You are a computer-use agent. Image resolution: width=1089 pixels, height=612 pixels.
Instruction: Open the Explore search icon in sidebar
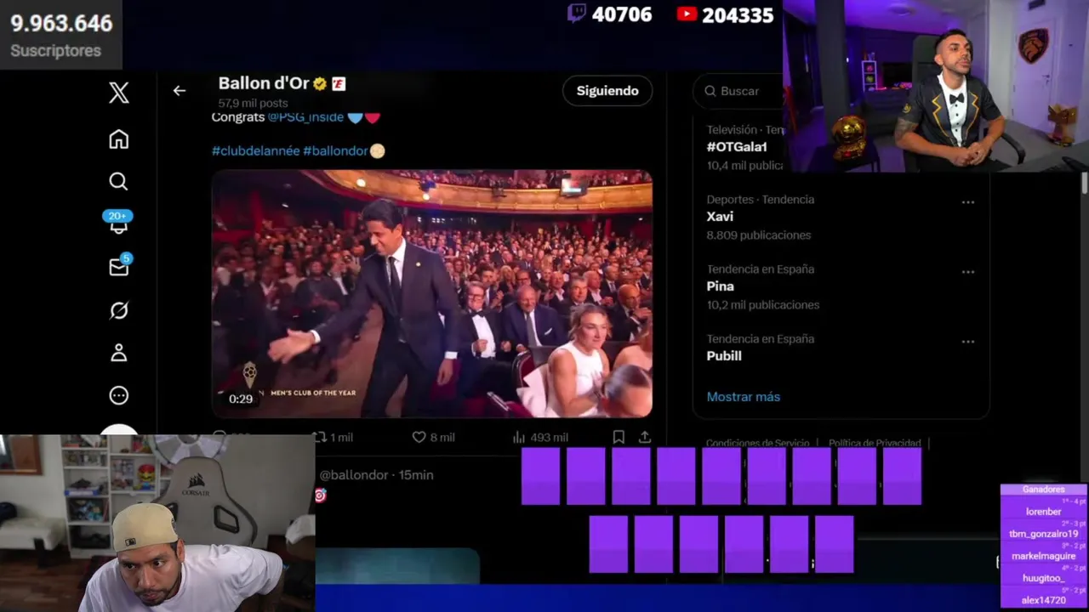coord(119,182)
